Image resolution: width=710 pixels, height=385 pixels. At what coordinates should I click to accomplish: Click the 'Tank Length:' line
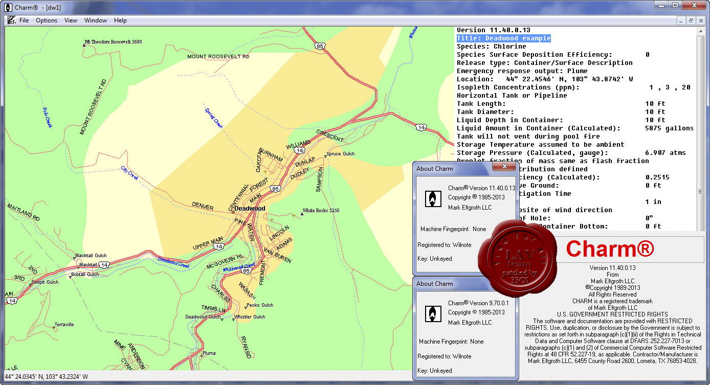point(561,104)
